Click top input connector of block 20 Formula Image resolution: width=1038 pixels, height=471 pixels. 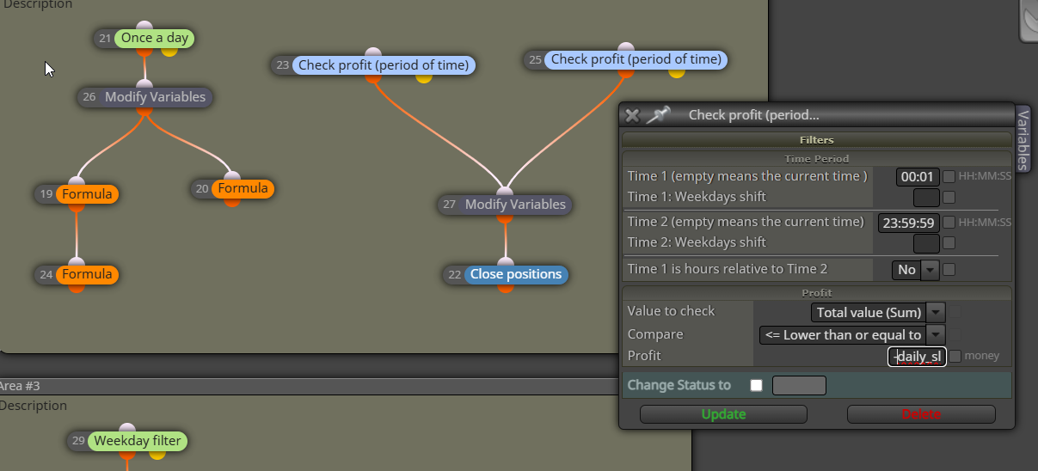pyautogui.click(x=232, y=176)
